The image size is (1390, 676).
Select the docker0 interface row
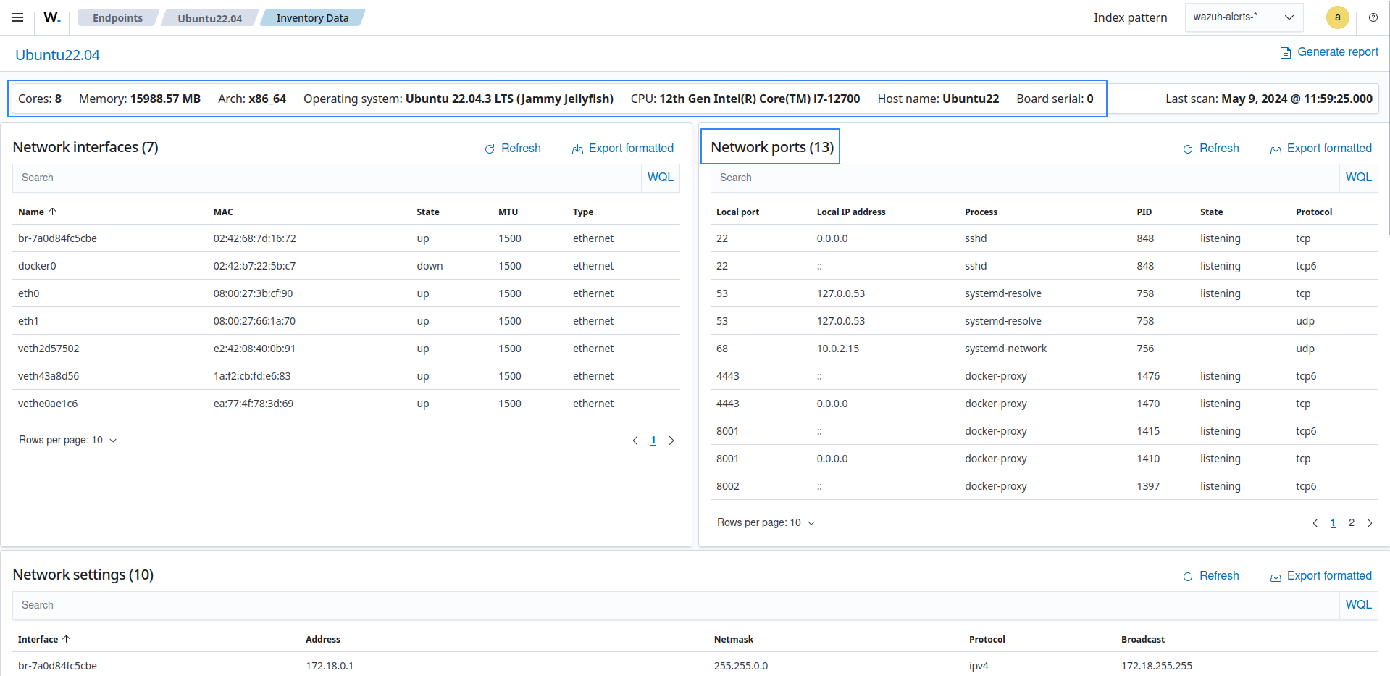tap(346, 266)
